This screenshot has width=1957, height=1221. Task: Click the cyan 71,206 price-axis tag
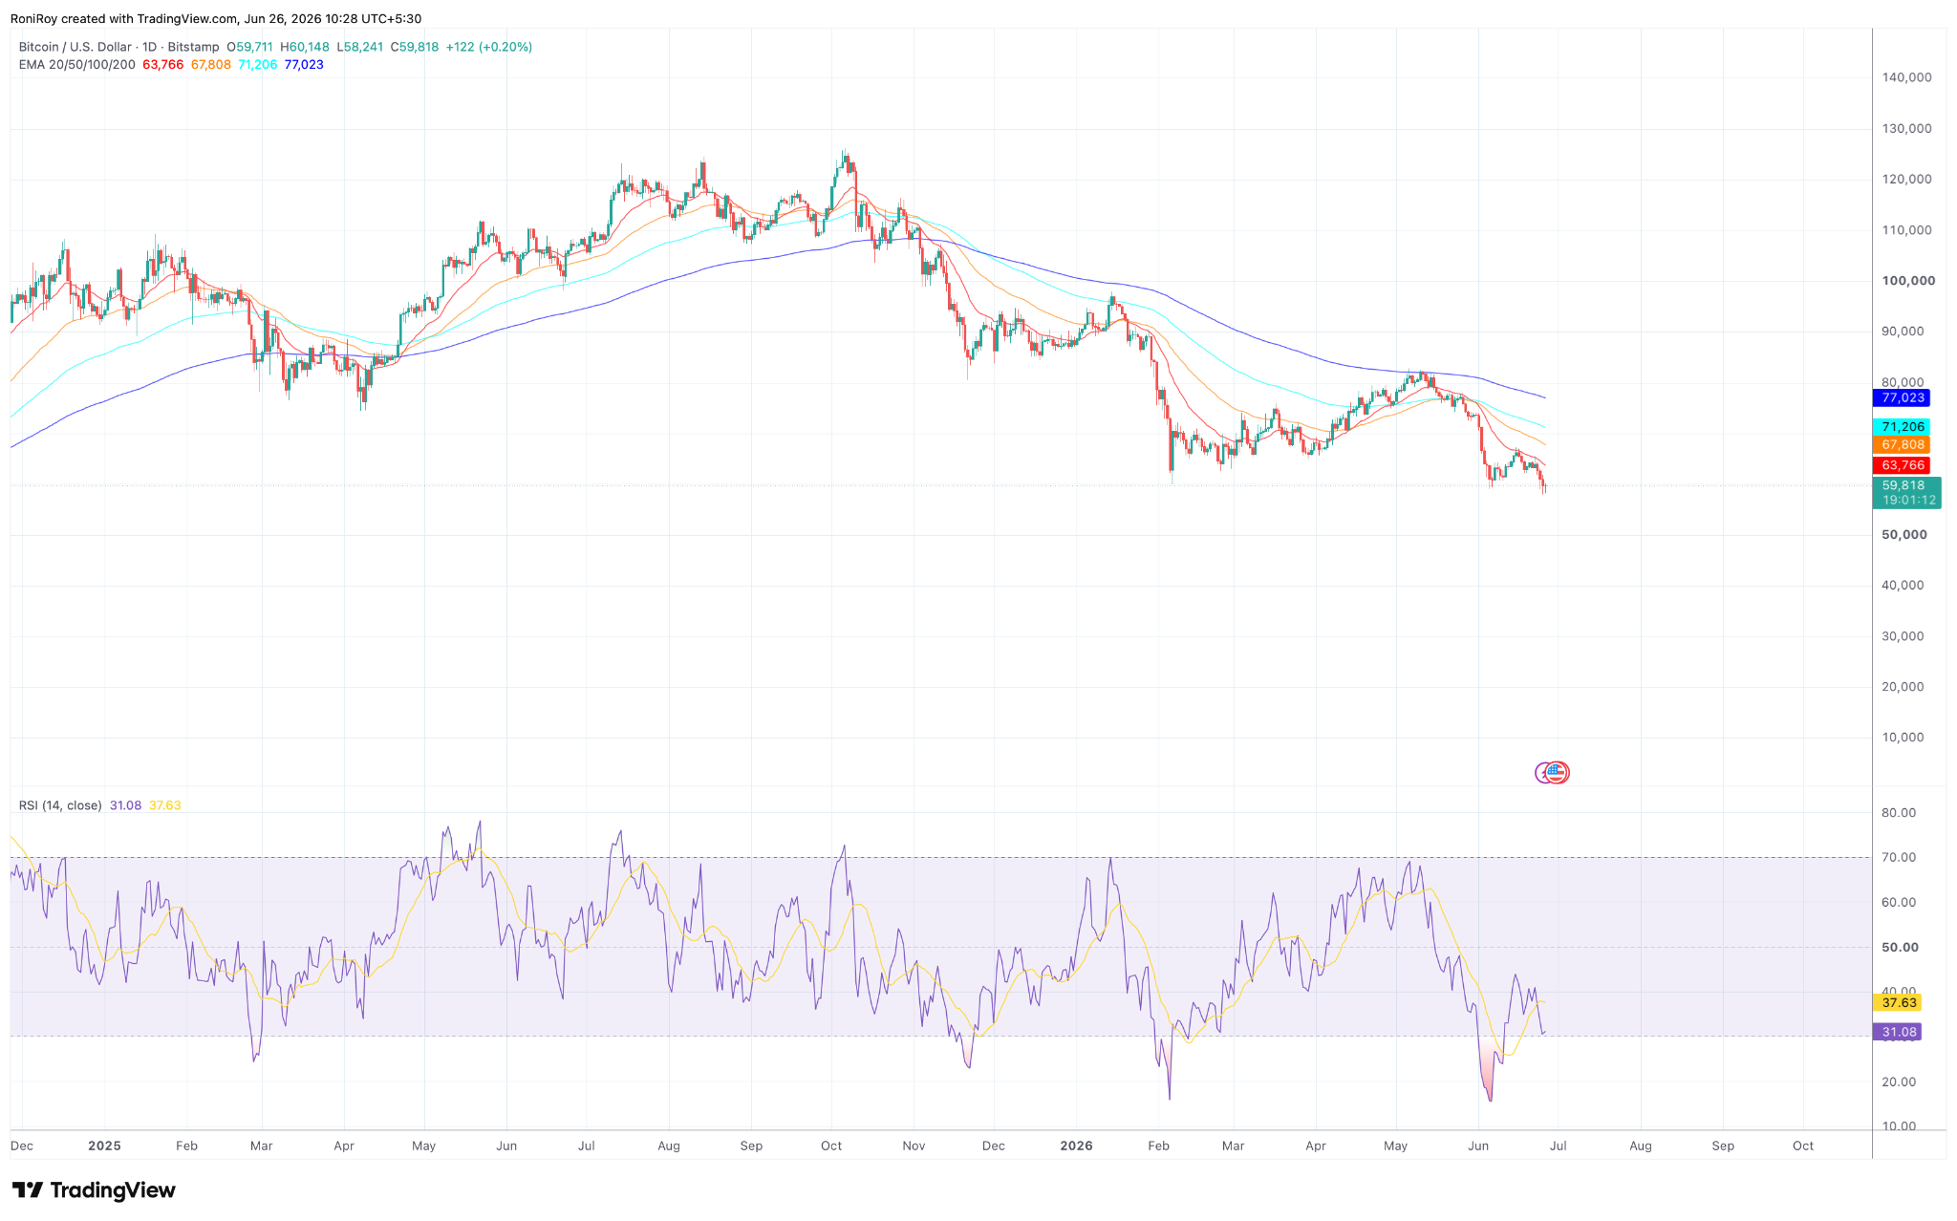click(x=1902, y=426)
